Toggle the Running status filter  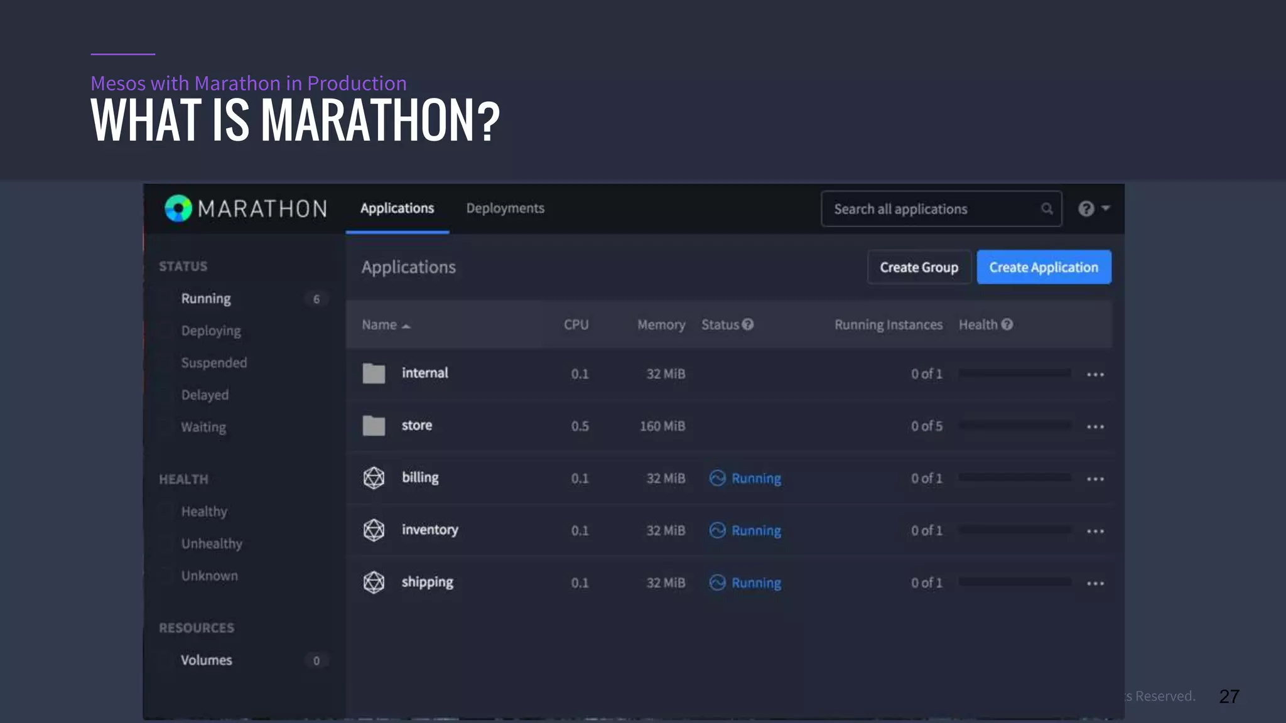[206, 299]
